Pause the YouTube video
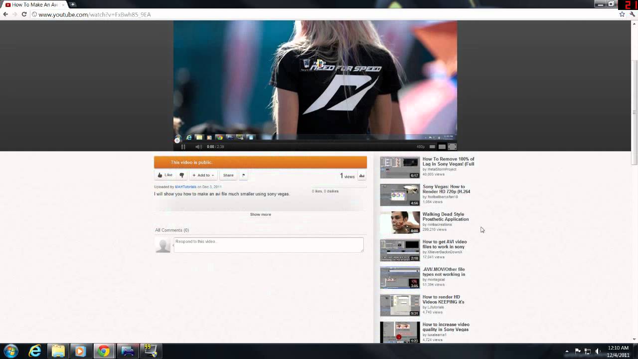638x359 pixels. click(x=183, y=147)
